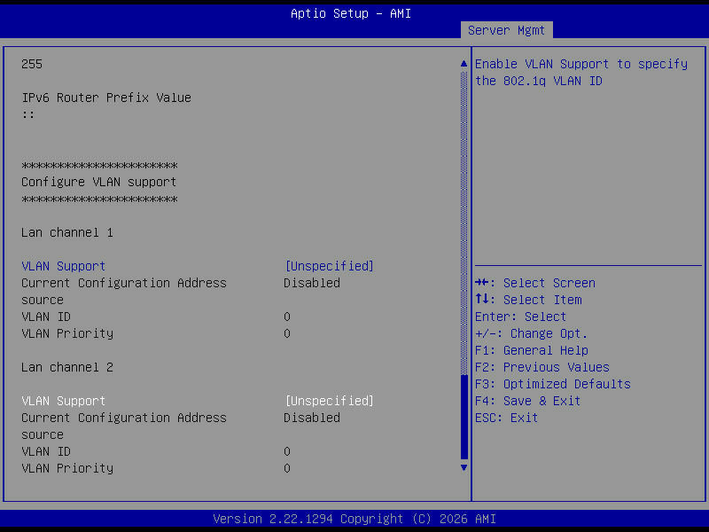Click Select Screen arrows hint
709x532 pixels.
[x=535, y=283]
